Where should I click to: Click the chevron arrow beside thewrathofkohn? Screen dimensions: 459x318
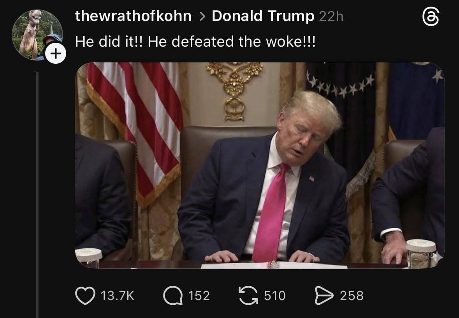(x=202, y=17)
